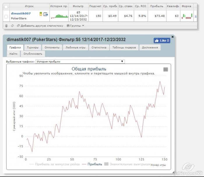This screenshot has width=204, height=177.
Task: Open the Статистика tab
Action: click(99, 48)
